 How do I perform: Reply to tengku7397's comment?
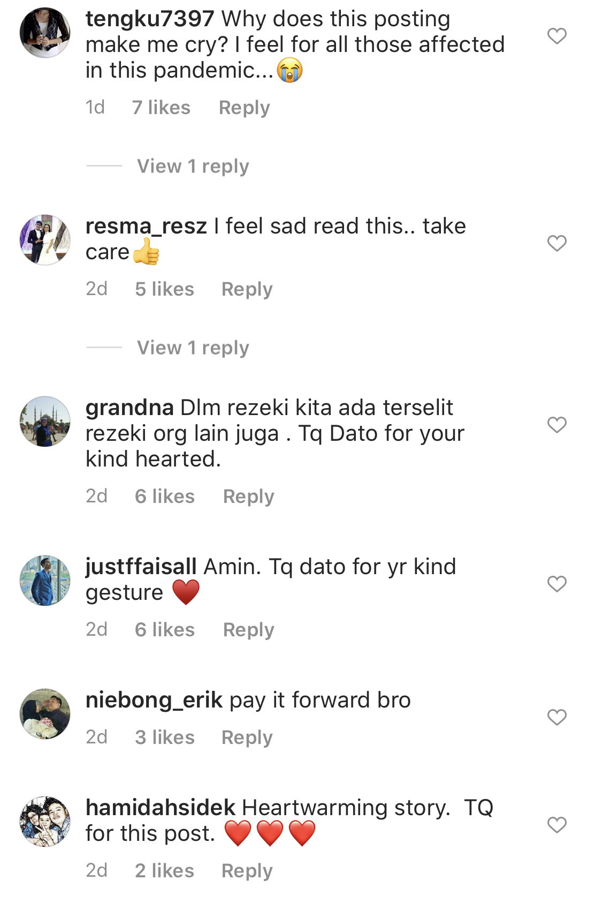click(244, 108)
